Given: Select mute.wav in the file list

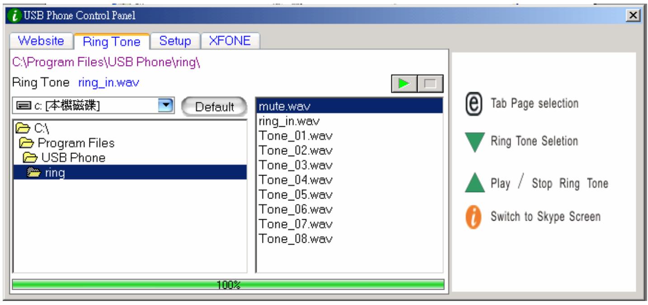Looking at the screenshot, I should [349, 107].
